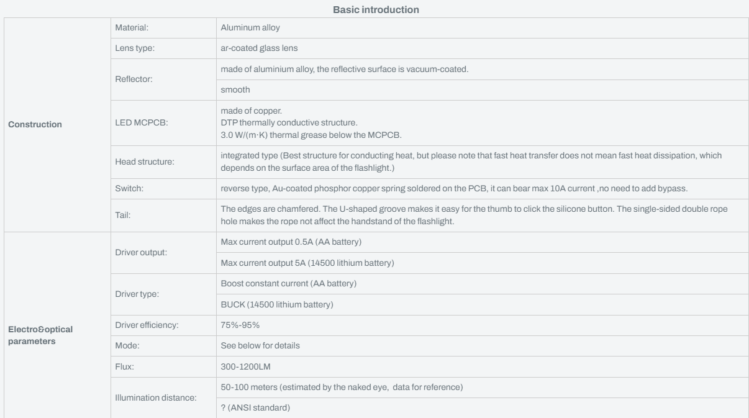
Task: Click the See below for details cell
Action: 481,345
